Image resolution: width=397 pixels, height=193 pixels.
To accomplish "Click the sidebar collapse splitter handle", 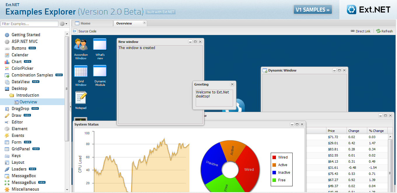I will [70, 107].
